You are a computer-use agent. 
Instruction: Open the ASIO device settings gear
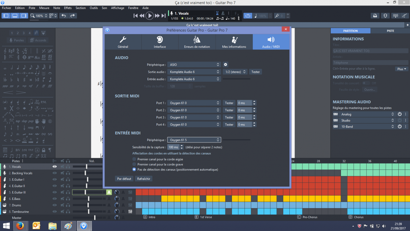tap(225, 65)
